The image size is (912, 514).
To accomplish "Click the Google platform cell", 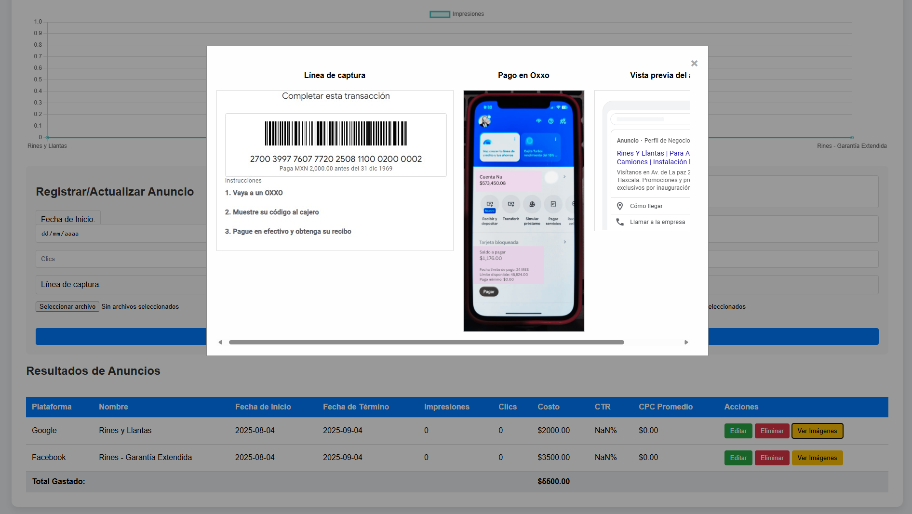I will click(44, 431).
